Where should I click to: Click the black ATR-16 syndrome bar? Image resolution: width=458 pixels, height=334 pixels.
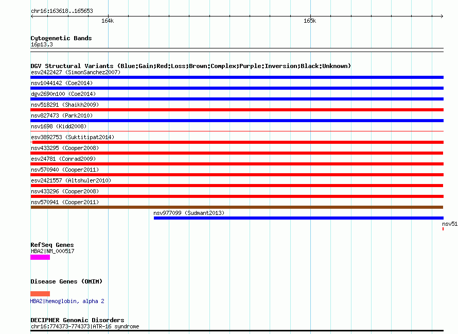237,331
